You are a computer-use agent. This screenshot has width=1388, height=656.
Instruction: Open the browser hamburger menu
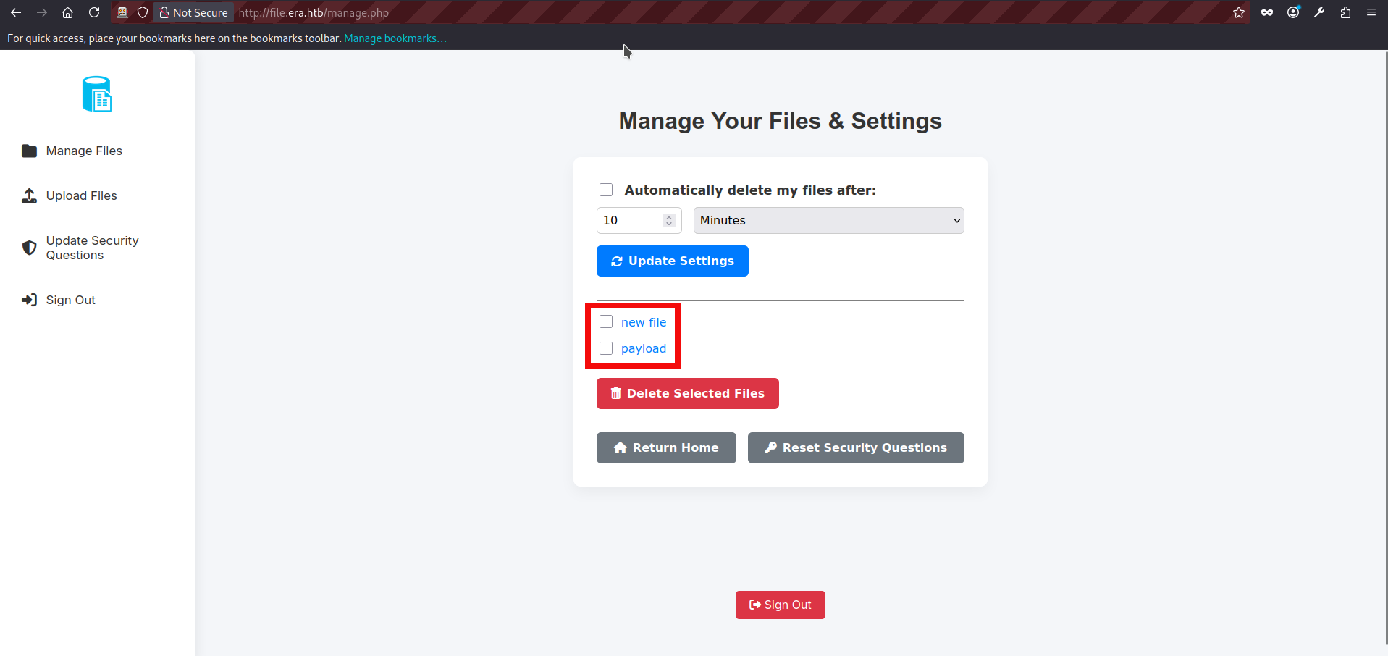point(1371,12)
